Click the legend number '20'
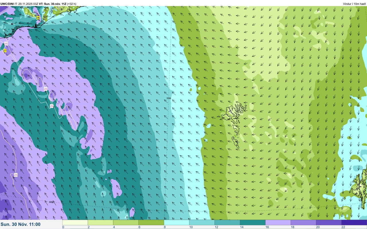 click(318, 227)
